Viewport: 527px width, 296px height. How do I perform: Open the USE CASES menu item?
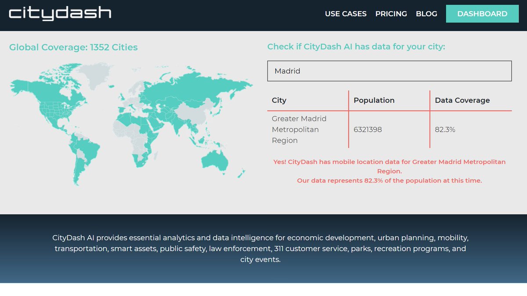[346, 14]
